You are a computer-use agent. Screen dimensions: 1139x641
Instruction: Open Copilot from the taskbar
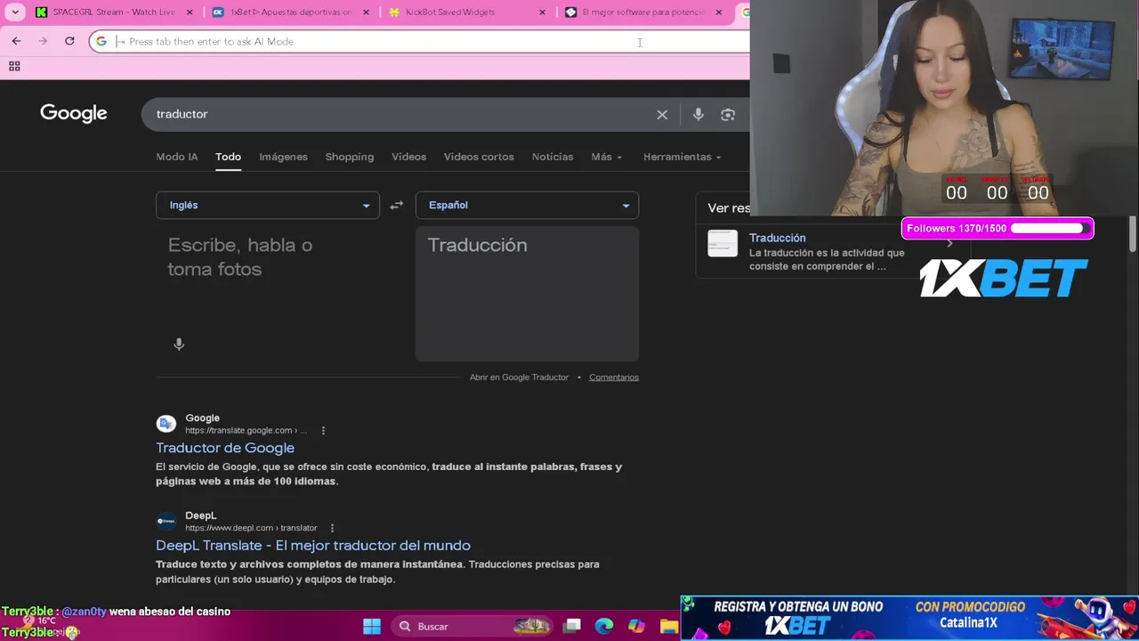(x=636, y=626)
